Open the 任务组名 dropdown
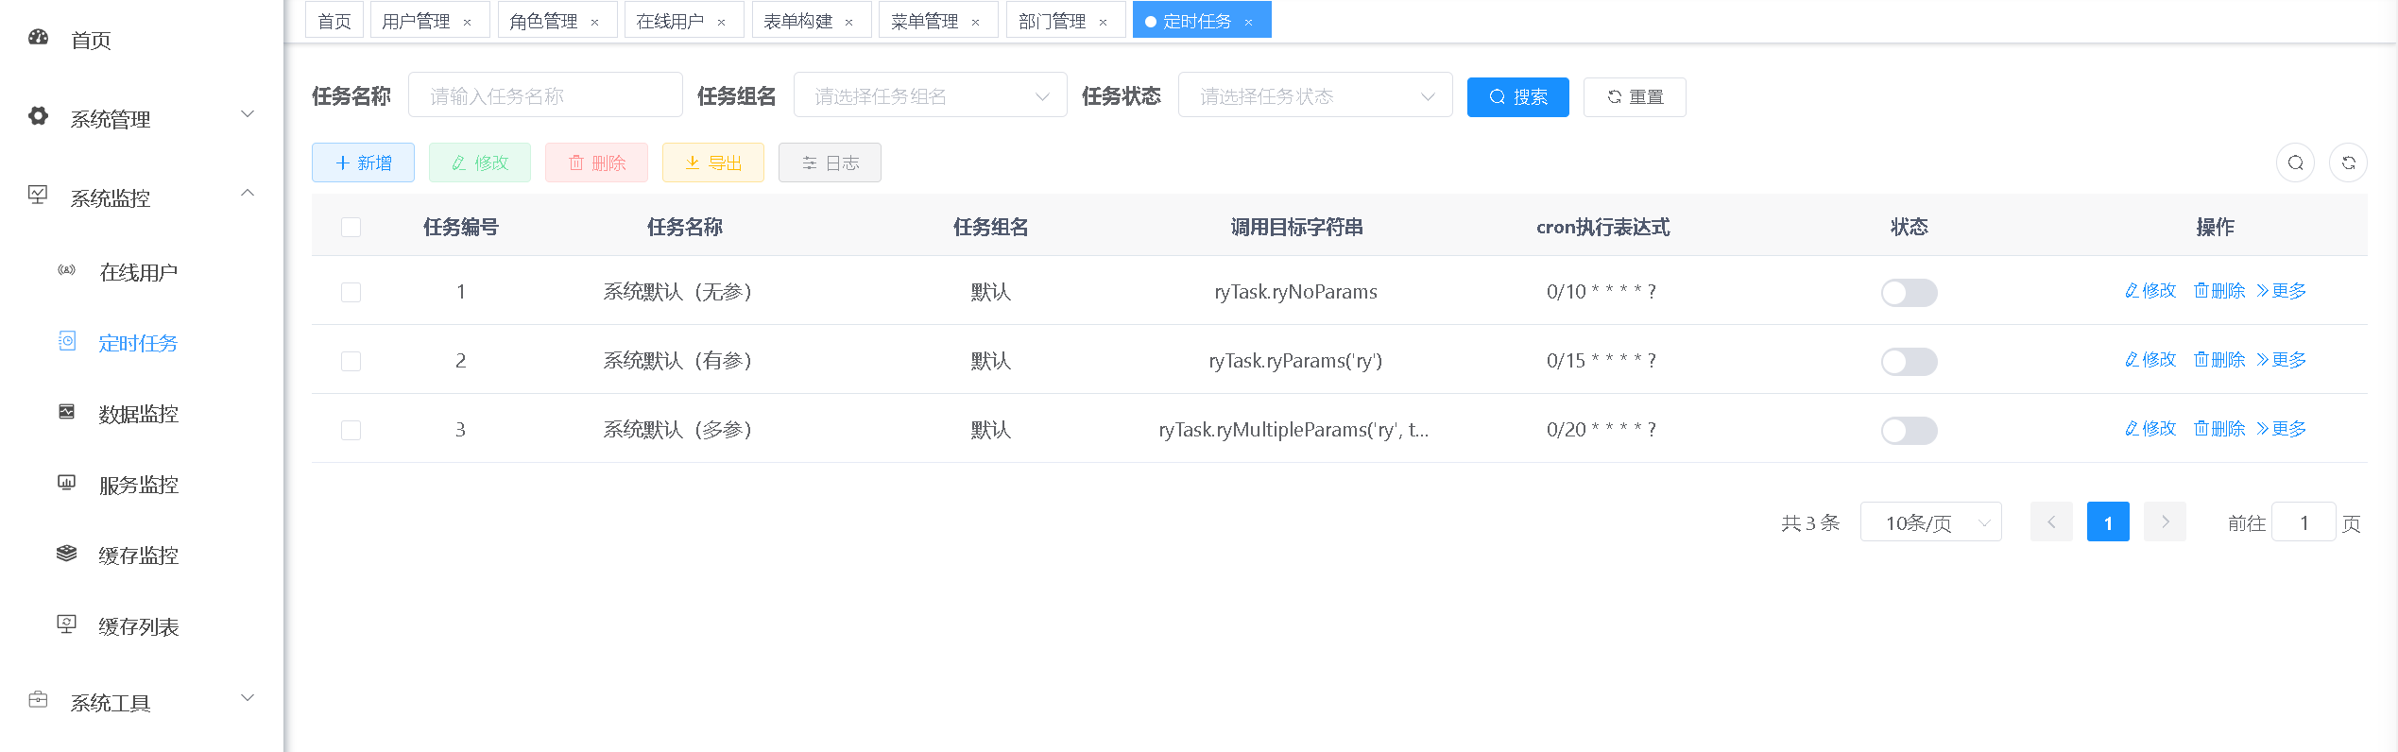2398x752 pixels. click(930, 95)
